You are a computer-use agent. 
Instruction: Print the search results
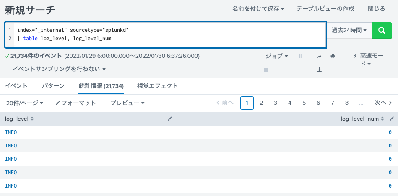point(333,56)
